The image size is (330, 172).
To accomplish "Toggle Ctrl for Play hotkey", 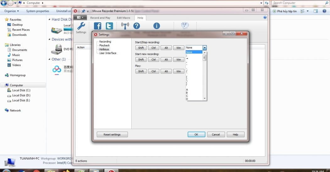I will (x=154, y=71).
